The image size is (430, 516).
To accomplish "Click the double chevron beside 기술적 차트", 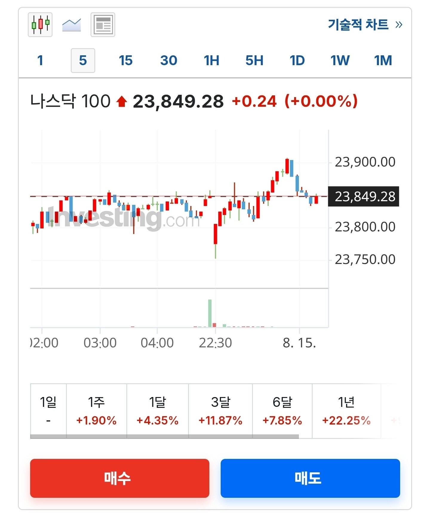I will click(x=399, y=25).
